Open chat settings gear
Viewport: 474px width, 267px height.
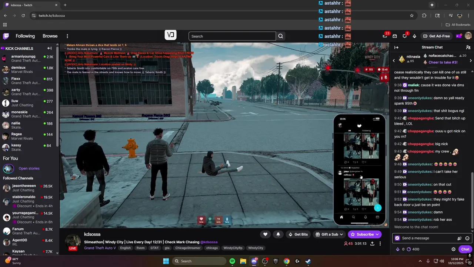pos(453,249)
